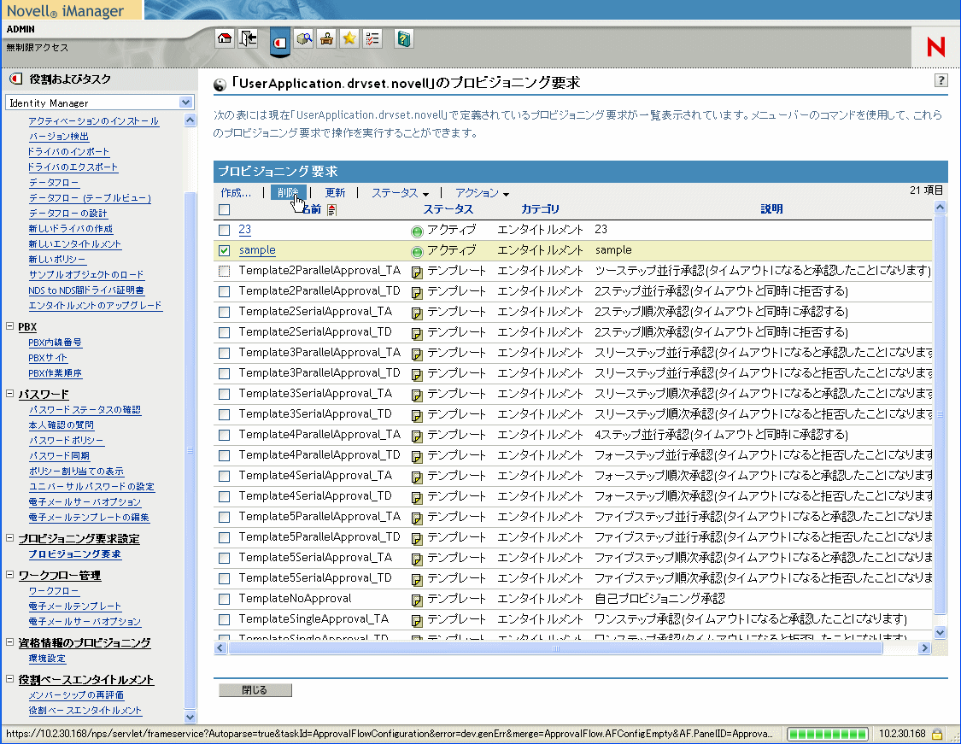Click the 役割およびタスク header icon in the sidebar

pos(16,79)
